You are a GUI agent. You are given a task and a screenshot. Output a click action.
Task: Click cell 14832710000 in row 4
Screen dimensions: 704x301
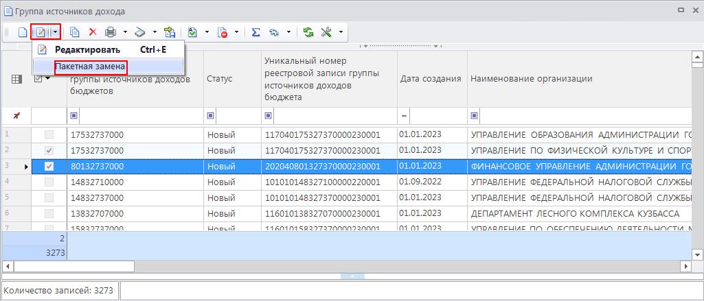coord(135,182)
